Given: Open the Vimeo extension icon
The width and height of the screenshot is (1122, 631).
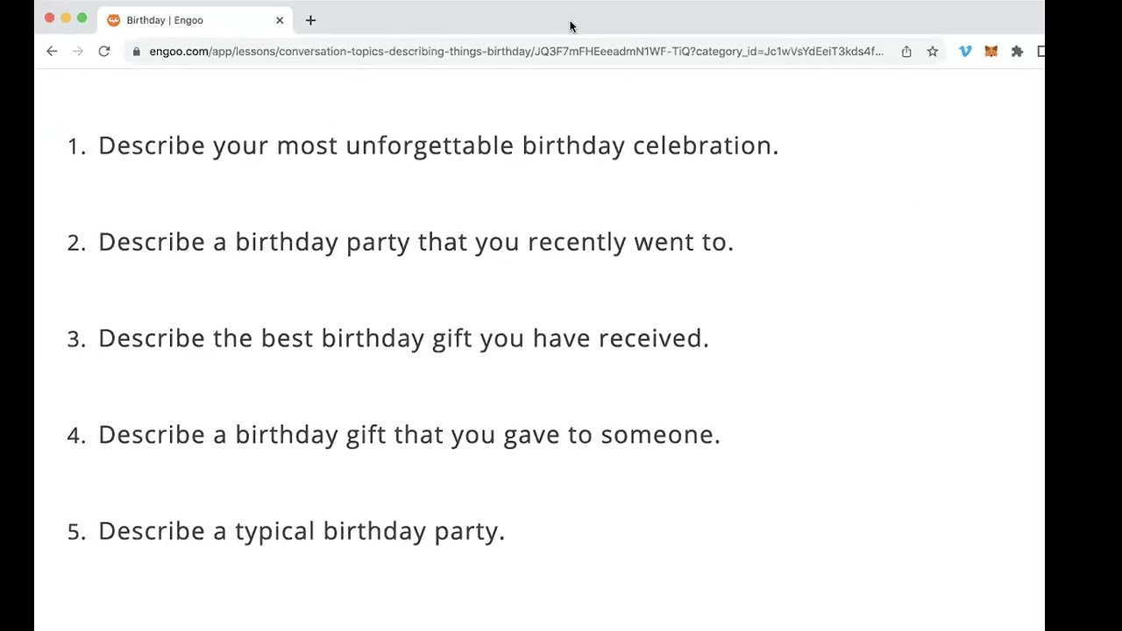Looking at the screenshot, I should pos(965,52).
